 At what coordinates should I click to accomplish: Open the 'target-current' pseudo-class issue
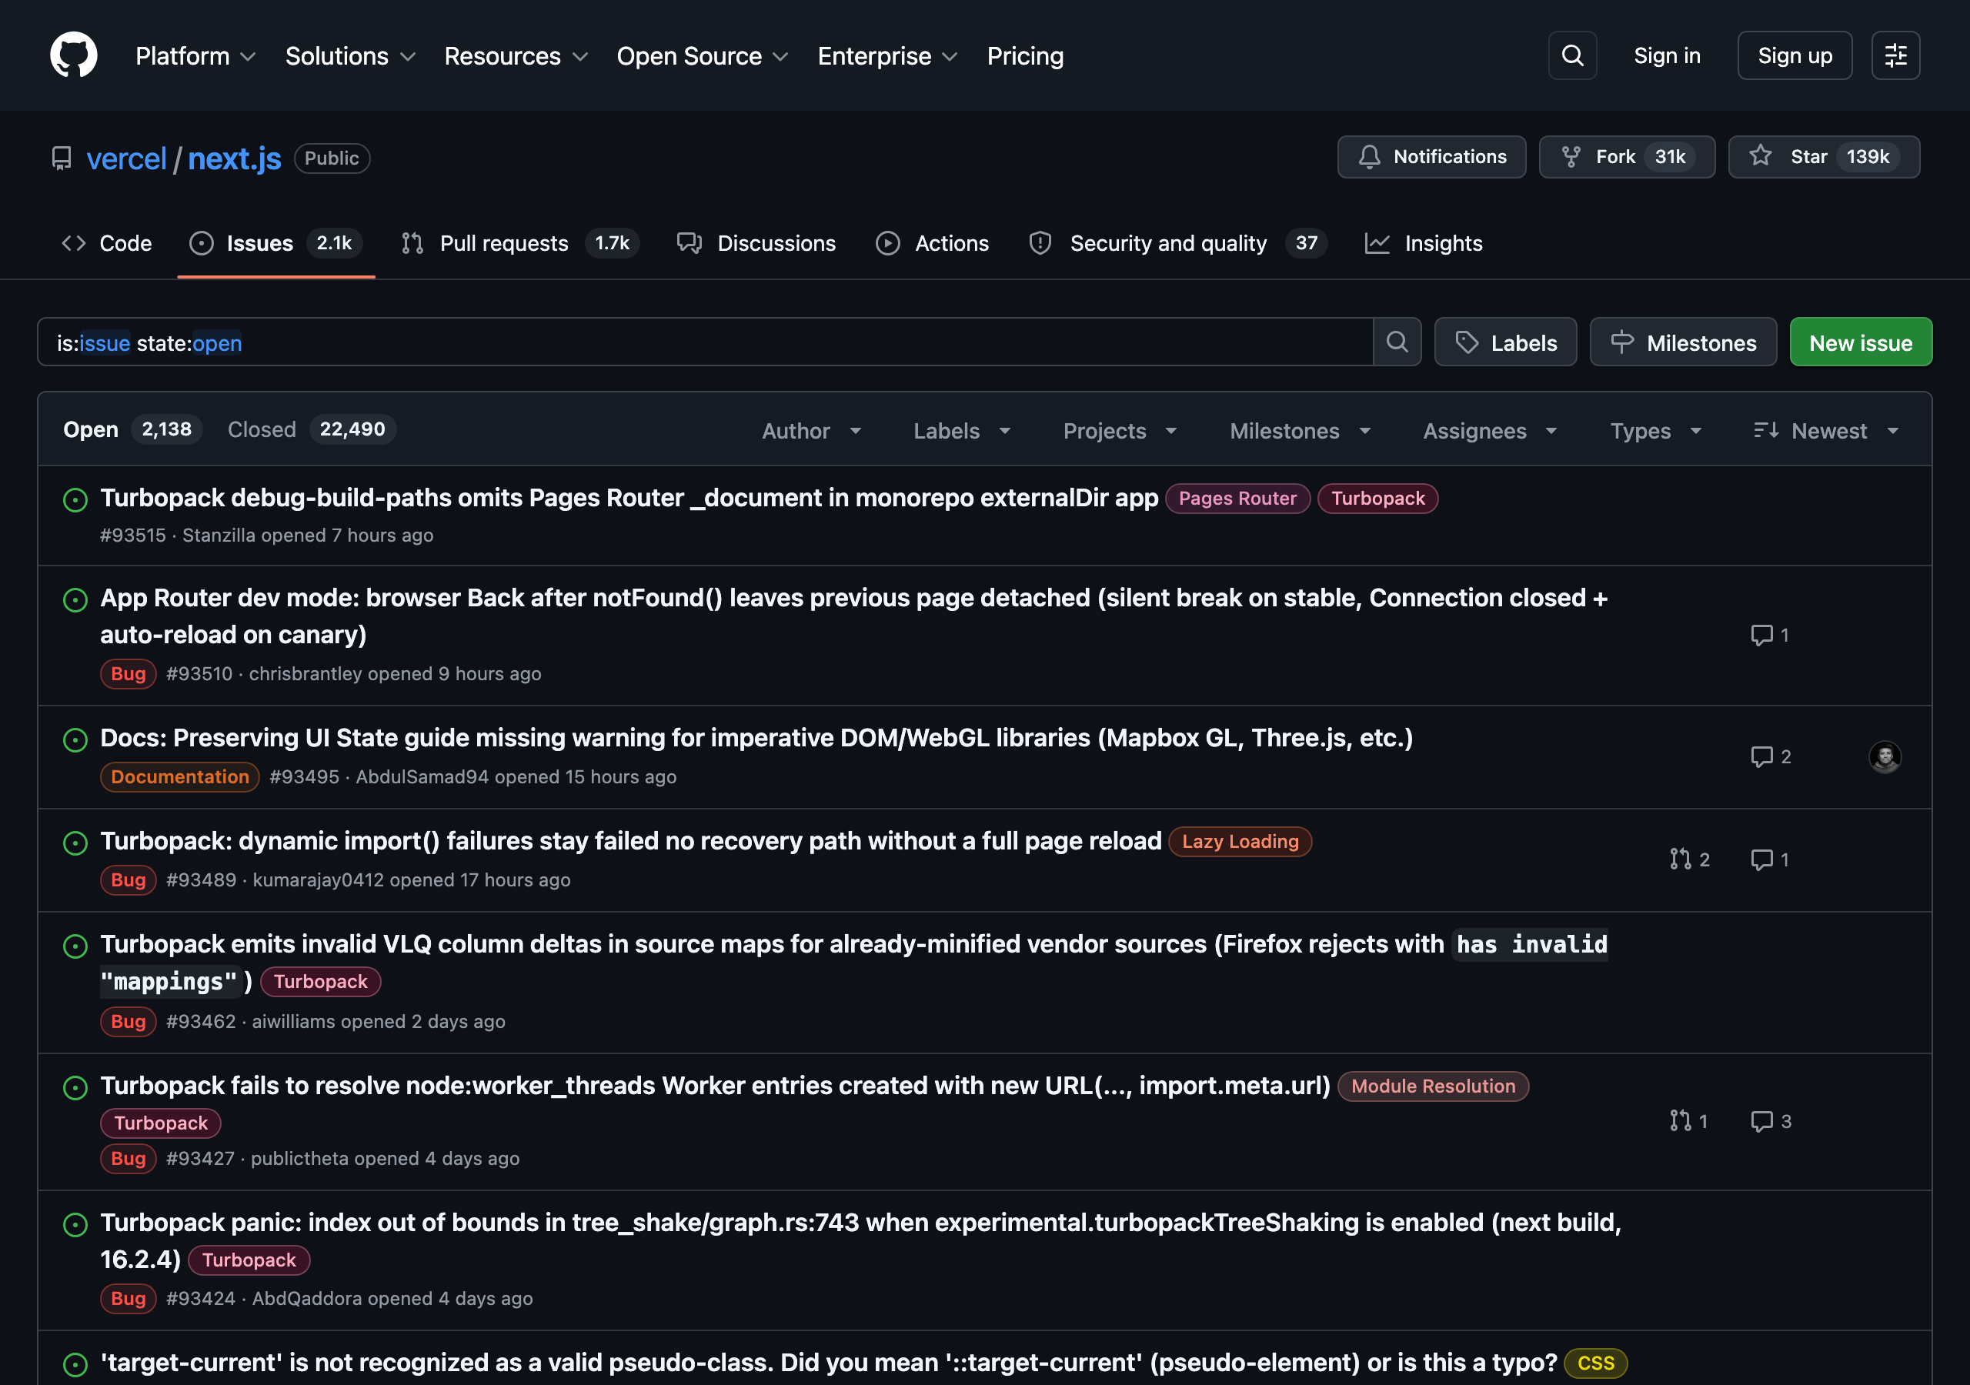coord(828,1363)
